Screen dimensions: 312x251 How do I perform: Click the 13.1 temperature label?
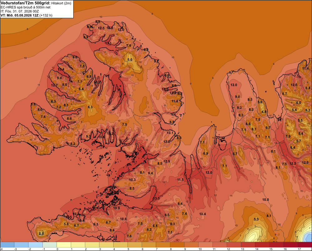click(108, 43)
